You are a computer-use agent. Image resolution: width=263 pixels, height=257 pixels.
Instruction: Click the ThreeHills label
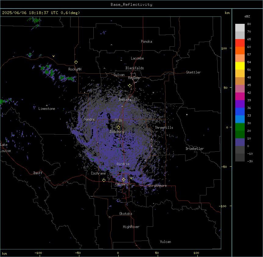coord(164,128)
